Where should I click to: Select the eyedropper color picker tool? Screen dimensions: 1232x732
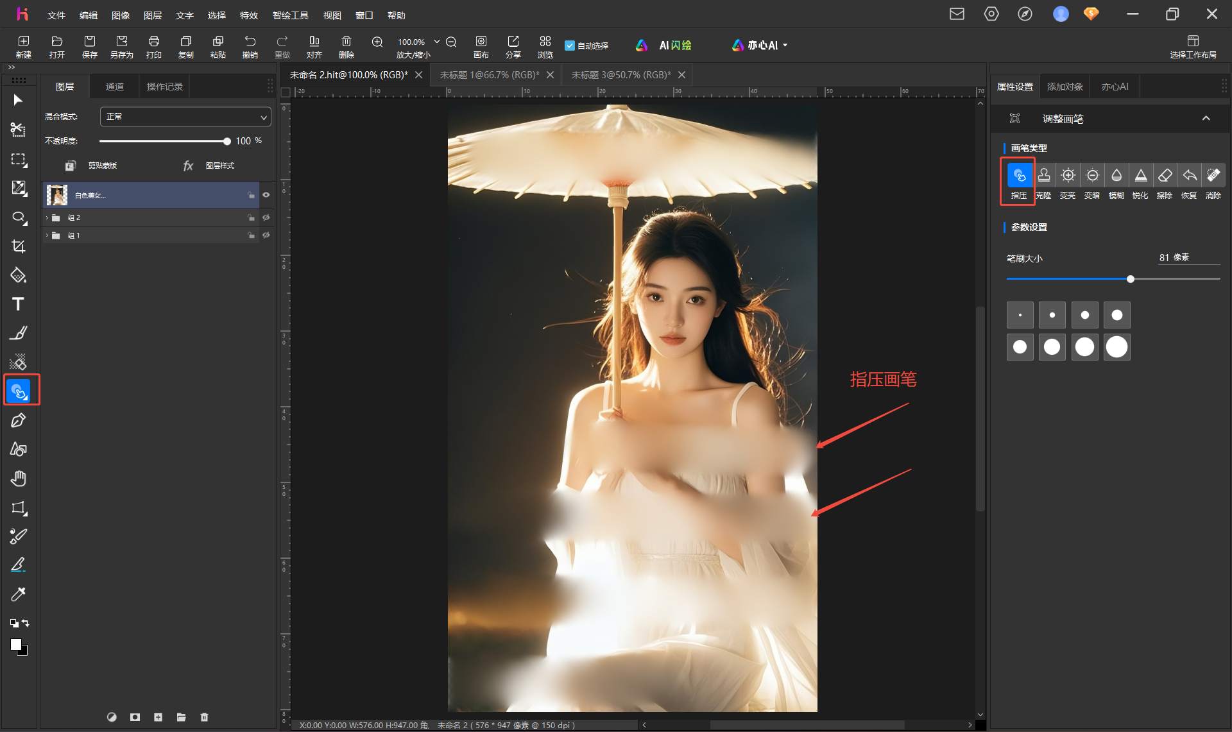(x=19, y=594)
